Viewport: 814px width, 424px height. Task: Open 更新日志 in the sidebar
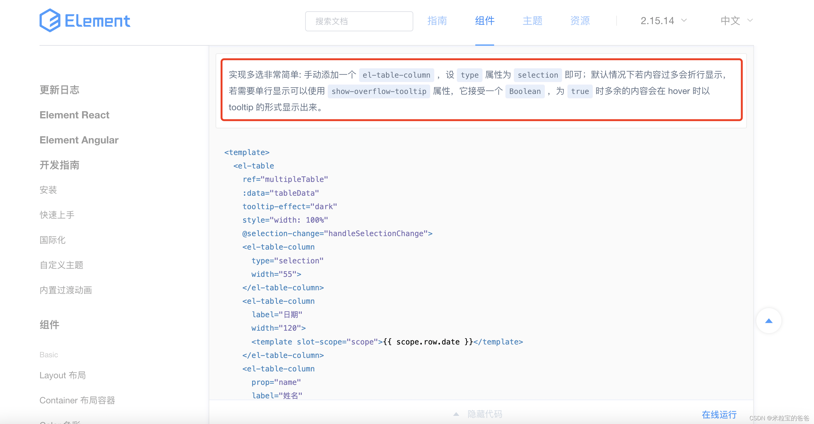60,90
